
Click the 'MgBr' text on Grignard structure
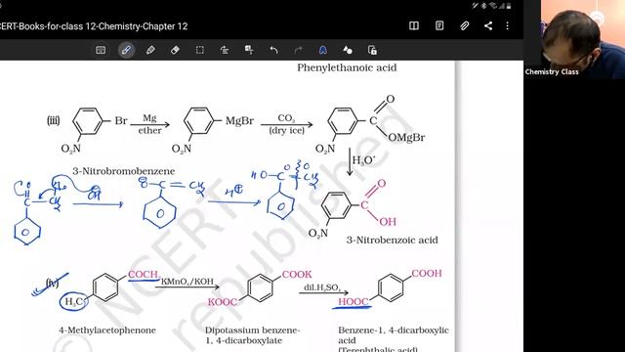click(x=239, y=121)
